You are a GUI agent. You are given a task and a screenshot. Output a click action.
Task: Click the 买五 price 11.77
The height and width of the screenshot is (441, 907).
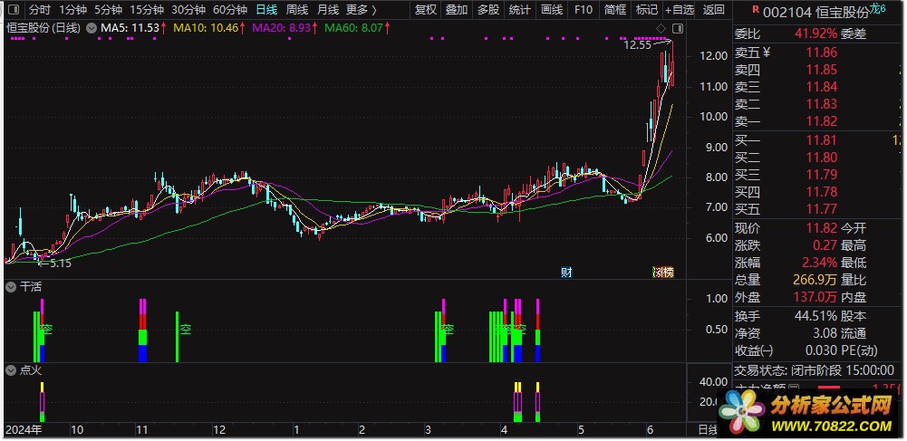822,209
